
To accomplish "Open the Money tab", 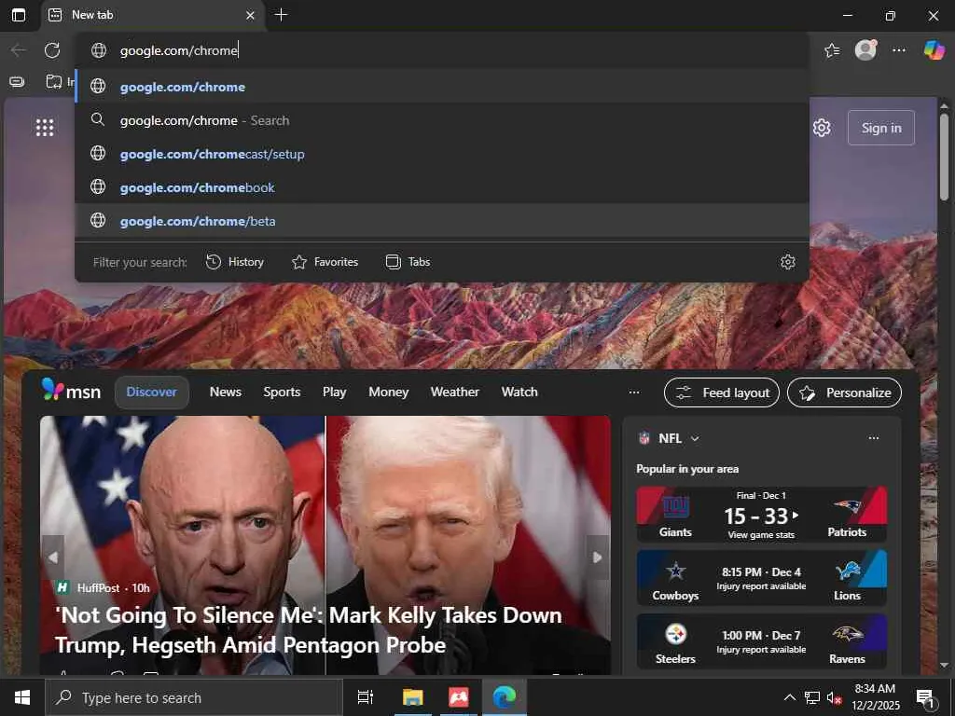I will pos(389,392).
